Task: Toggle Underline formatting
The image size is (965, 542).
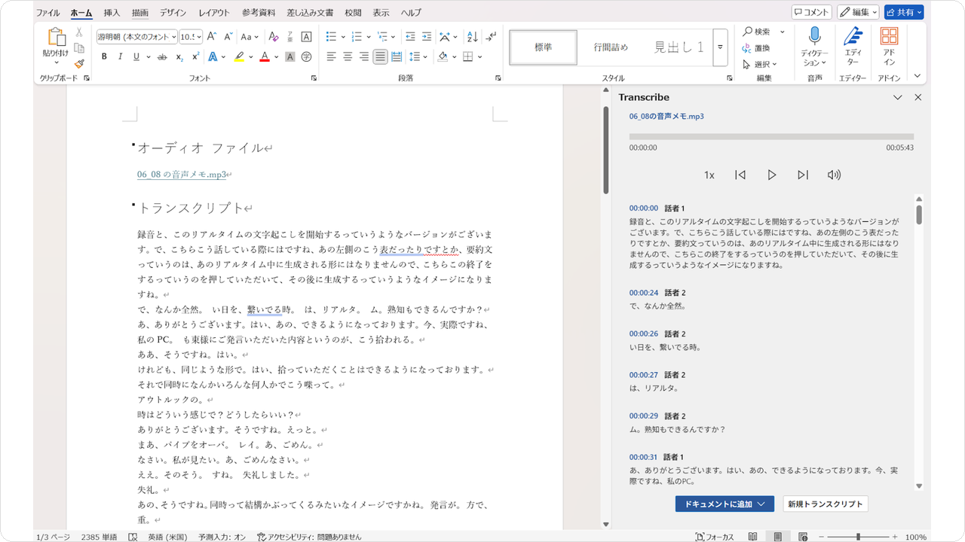Action: coord(136,56)
